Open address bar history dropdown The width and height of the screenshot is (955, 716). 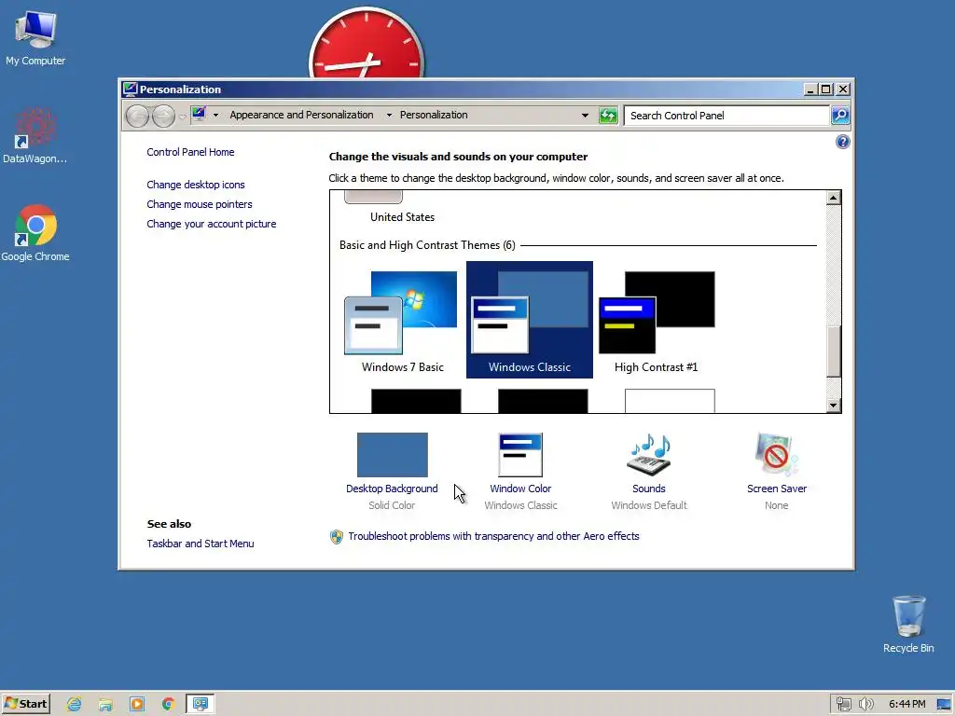(x=585, y=115)
